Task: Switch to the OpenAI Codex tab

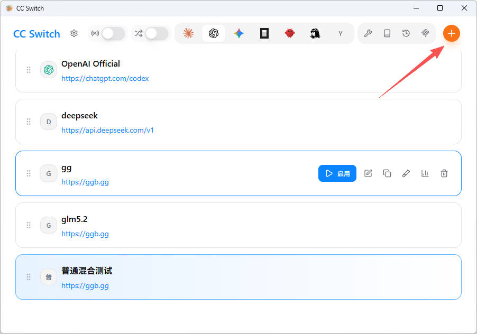Action: (214, 33)
